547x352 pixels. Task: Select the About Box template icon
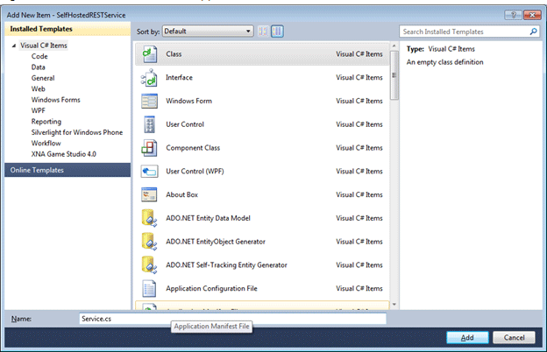pos(149,194)
